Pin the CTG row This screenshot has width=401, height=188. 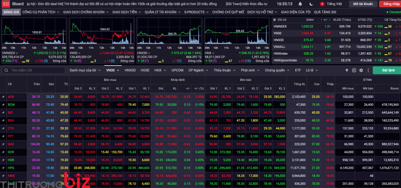(3, 129)
